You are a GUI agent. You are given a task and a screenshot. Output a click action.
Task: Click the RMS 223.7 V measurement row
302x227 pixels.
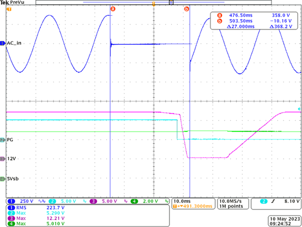pyautogui.click(x=36, y=208)
